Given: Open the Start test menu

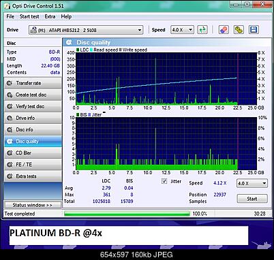Looking at the screenshot, I should pos(29,16).
